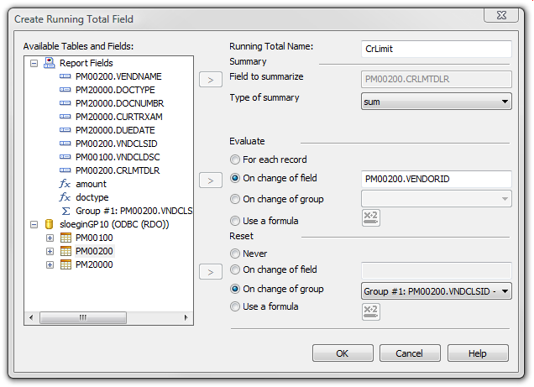This screenshot has height=387, width=534.
Task: Select Reset 'Never' radio button
Action: click(x=236, y=254)
